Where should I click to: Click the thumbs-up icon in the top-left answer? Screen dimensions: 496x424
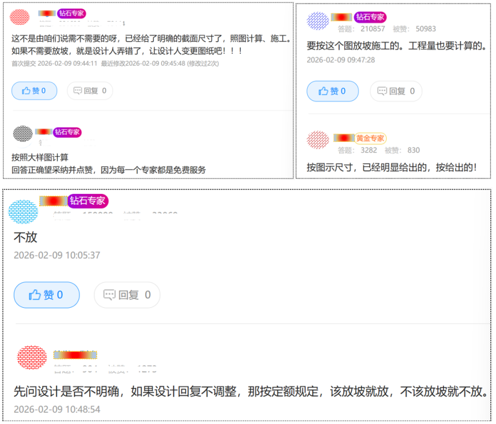point(27,91)
